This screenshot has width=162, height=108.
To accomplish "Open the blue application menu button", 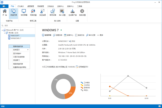I will pyautogui.click(x=4, y=6).
